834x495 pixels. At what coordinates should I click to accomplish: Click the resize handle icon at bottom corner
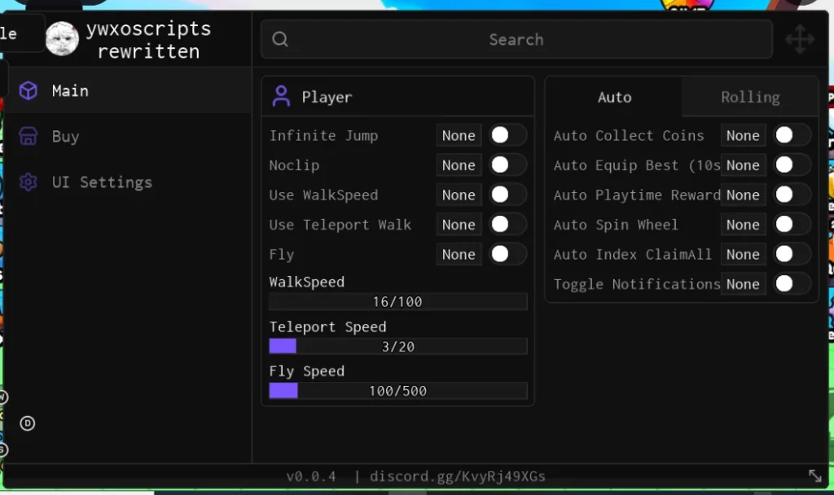(x=814, y=475)
